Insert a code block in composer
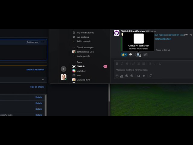Screen dimensions: 193x145 (x=160, y=64)
